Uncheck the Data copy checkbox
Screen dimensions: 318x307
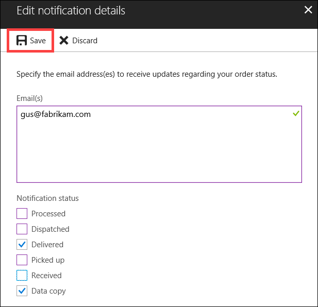tap(22, 291)
